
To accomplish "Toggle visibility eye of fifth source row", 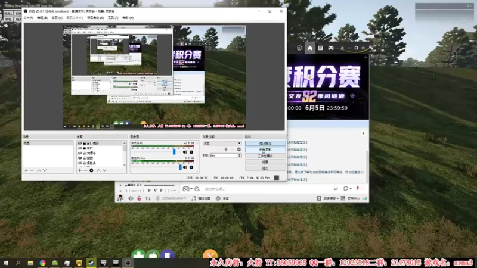I will (x=80, y=163).
